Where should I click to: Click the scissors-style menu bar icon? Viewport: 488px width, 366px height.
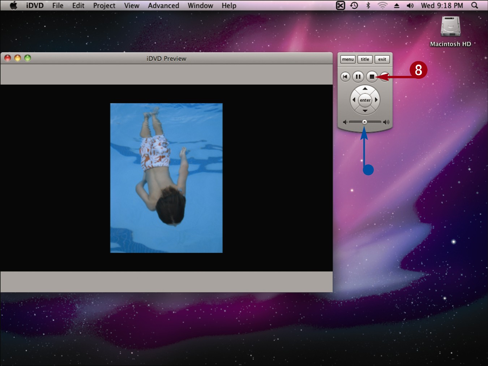pyautogui.click(x=341, y=5)
